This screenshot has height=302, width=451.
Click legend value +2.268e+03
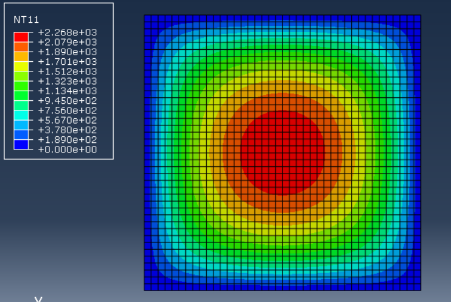coord(67,32)
